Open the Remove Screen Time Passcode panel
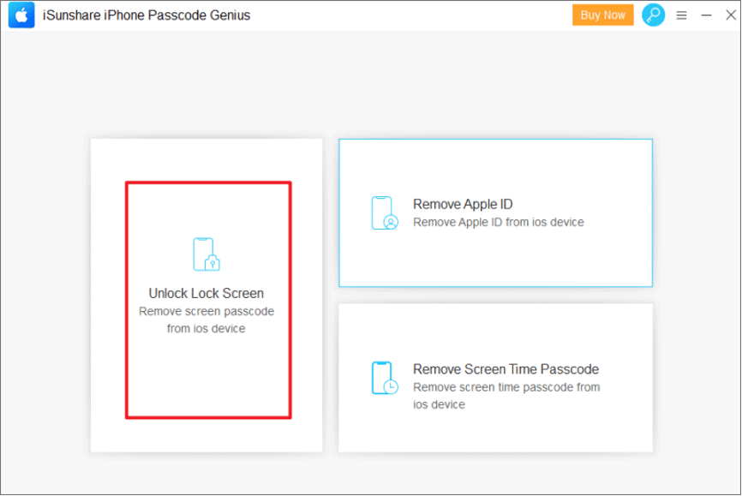This screenshot has width=742, height=496. pyautogui.click(x=495, y=378)
